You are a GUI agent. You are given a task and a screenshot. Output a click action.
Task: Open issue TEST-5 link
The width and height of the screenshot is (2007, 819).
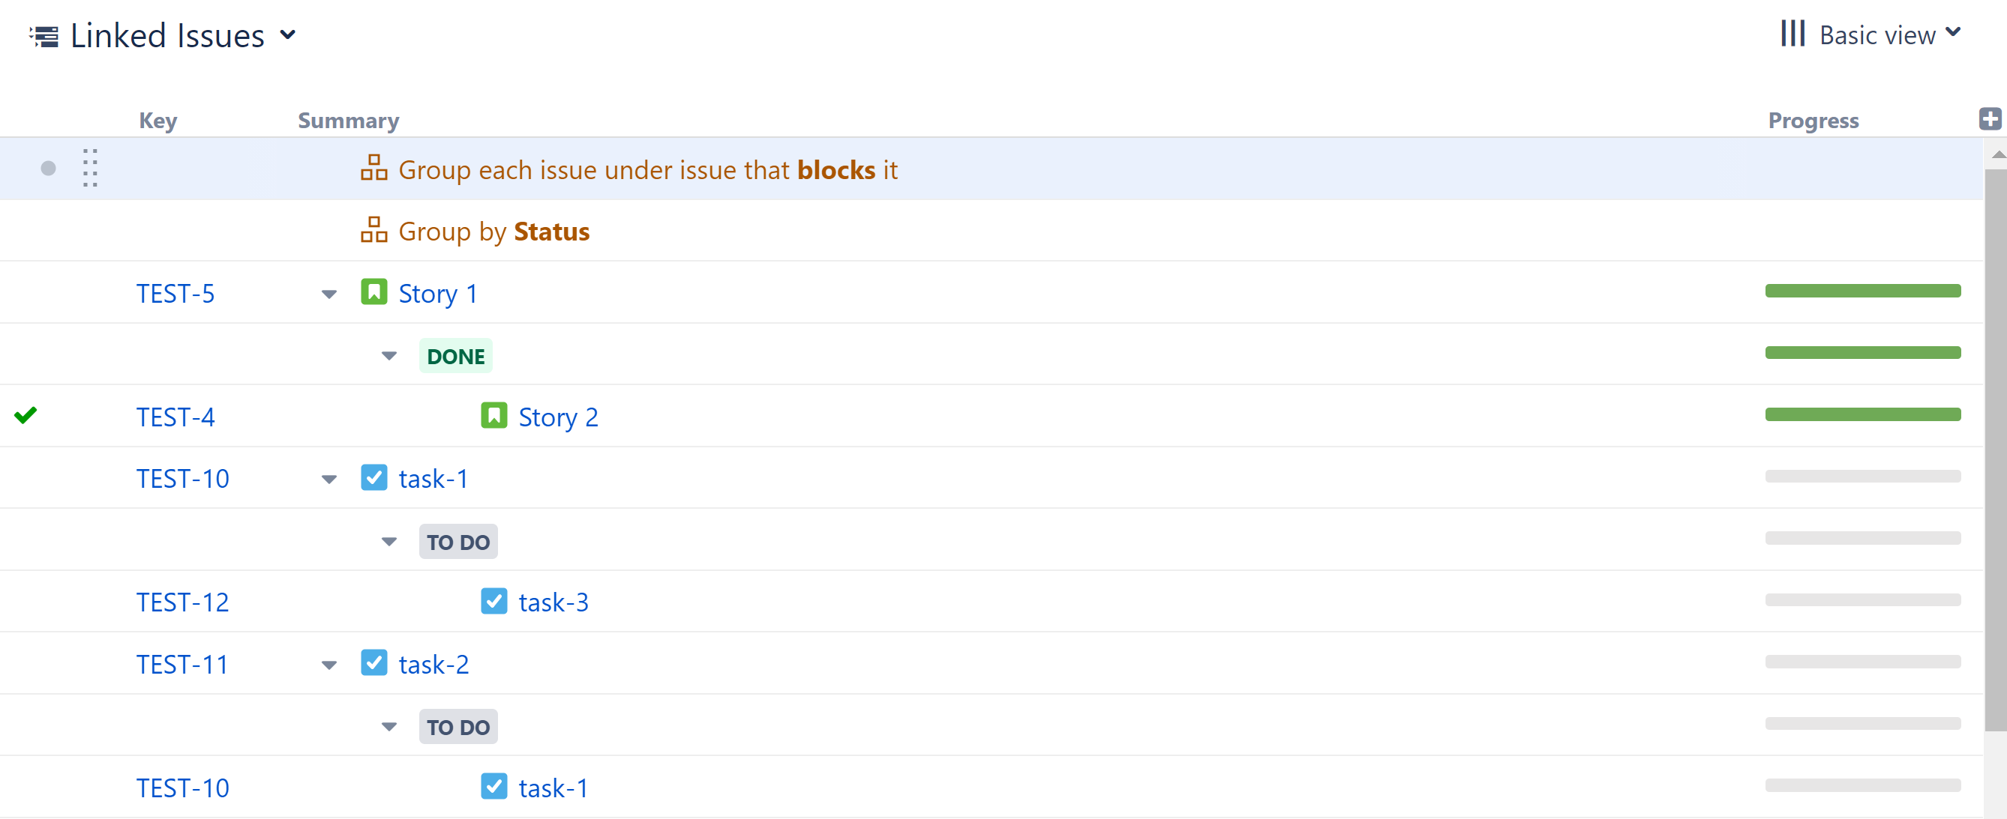175,294
